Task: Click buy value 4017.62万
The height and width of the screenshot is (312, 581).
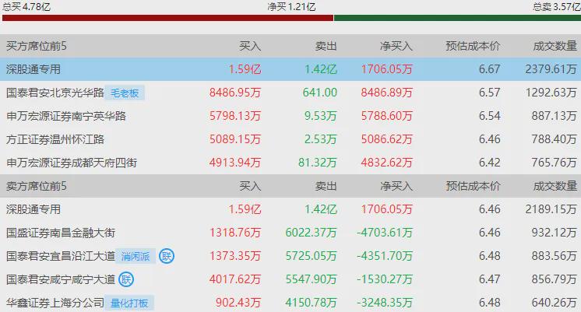Action: (x=235, y=279)
